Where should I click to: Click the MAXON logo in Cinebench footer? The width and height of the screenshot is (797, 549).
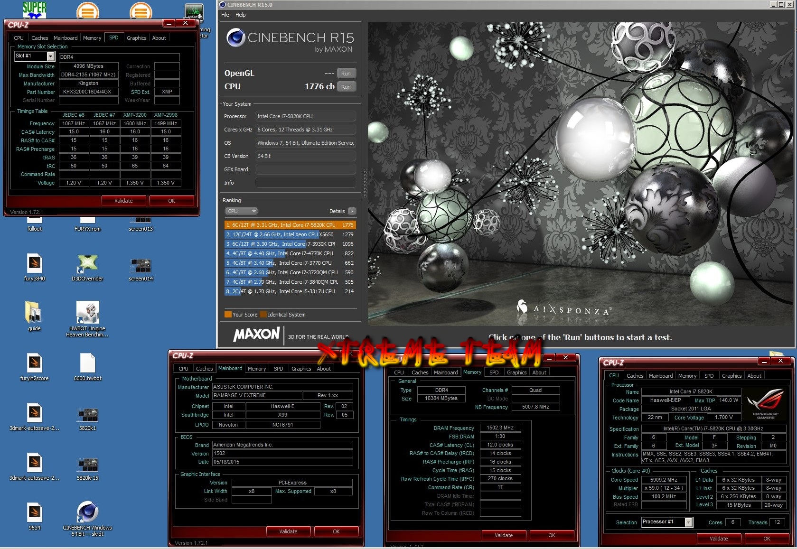[256, 335]
